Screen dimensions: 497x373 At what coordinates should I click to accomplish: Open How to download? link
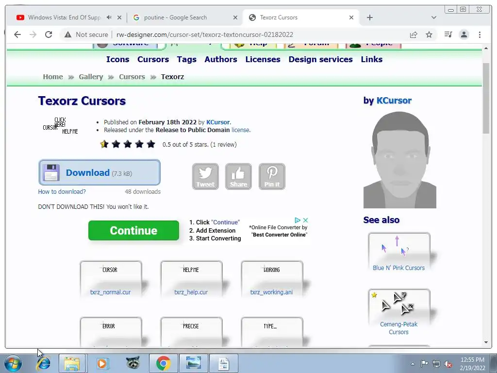coord(62,191)
